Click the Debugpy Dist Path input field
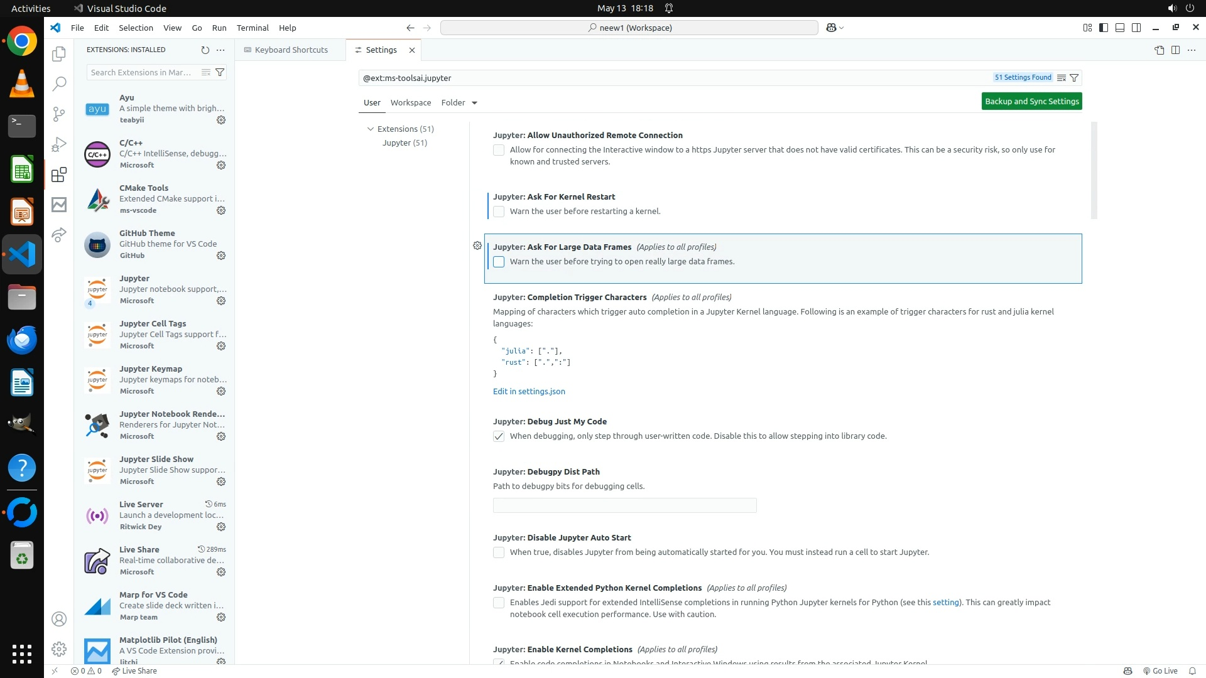This screenshot has height=678, width=1206. [x=624, y=505]
